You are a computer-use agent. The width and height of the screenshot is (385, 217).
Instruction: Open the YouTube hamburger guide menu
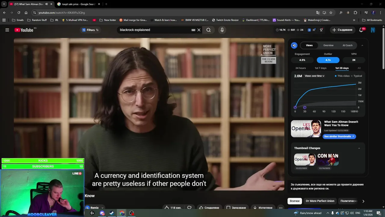[x=7, y=30]
